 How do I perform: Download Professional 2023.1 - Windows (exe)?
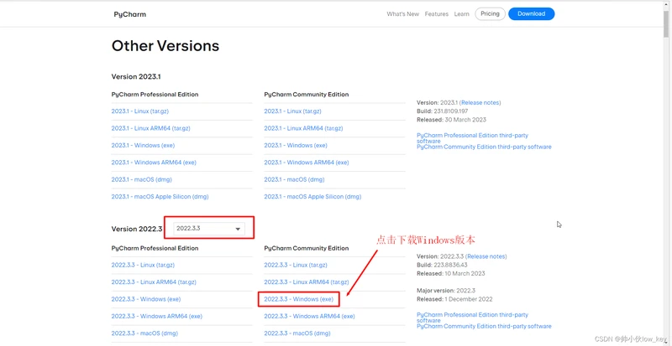143,146
